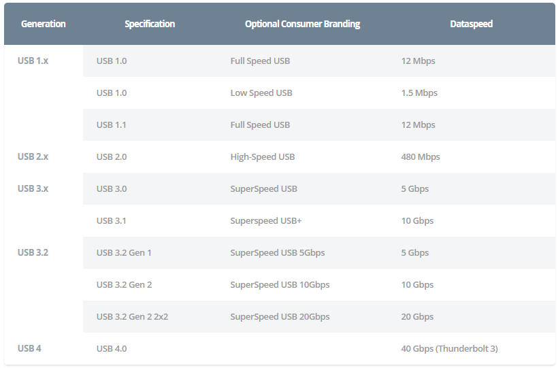The height and width of the screenshot is (368, 558).
Task: Select the 40 Gbps (Thunderbolt 3) cell
Action: (x=449, y=348)
